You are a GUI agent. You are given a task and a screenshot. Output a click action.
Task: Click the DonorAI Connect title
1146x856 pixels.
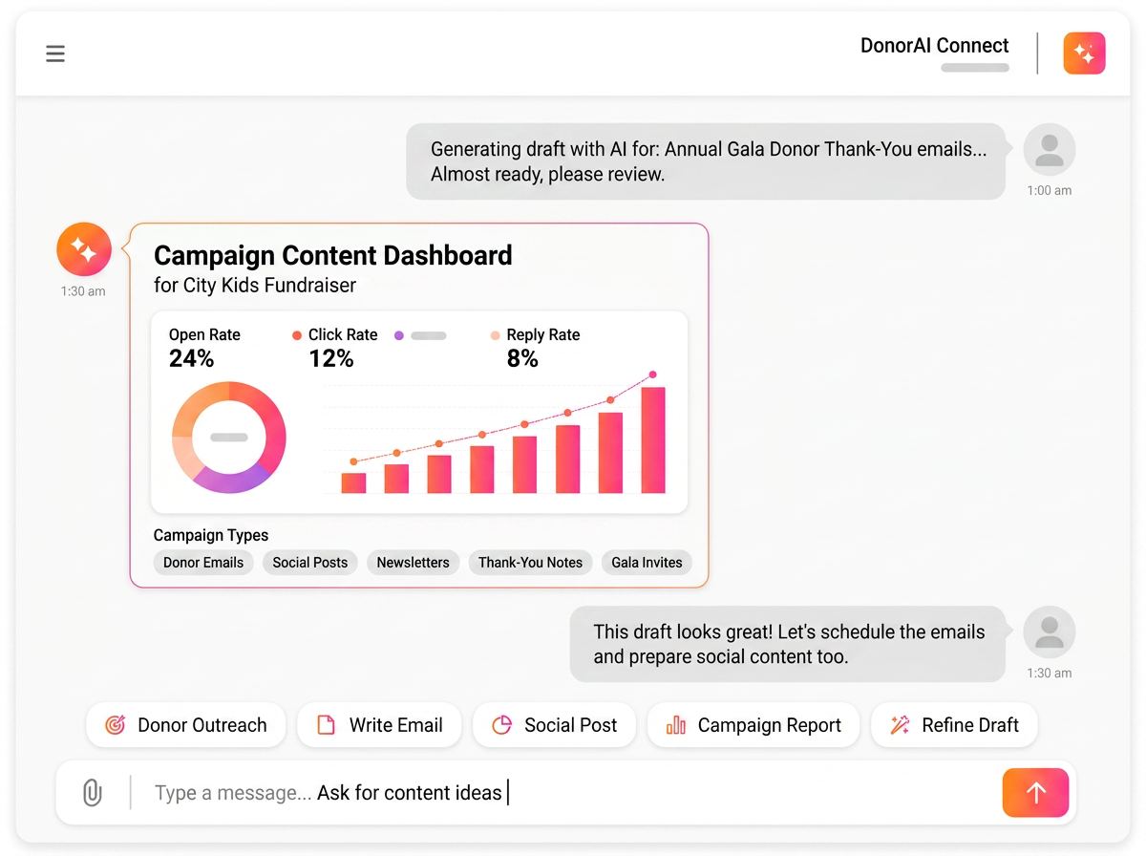934,45
